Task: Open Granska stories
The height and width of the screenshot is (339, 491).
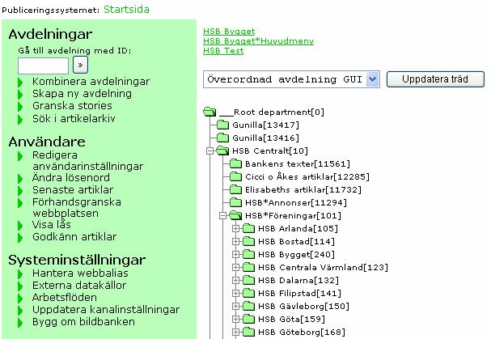Action: 72,106
